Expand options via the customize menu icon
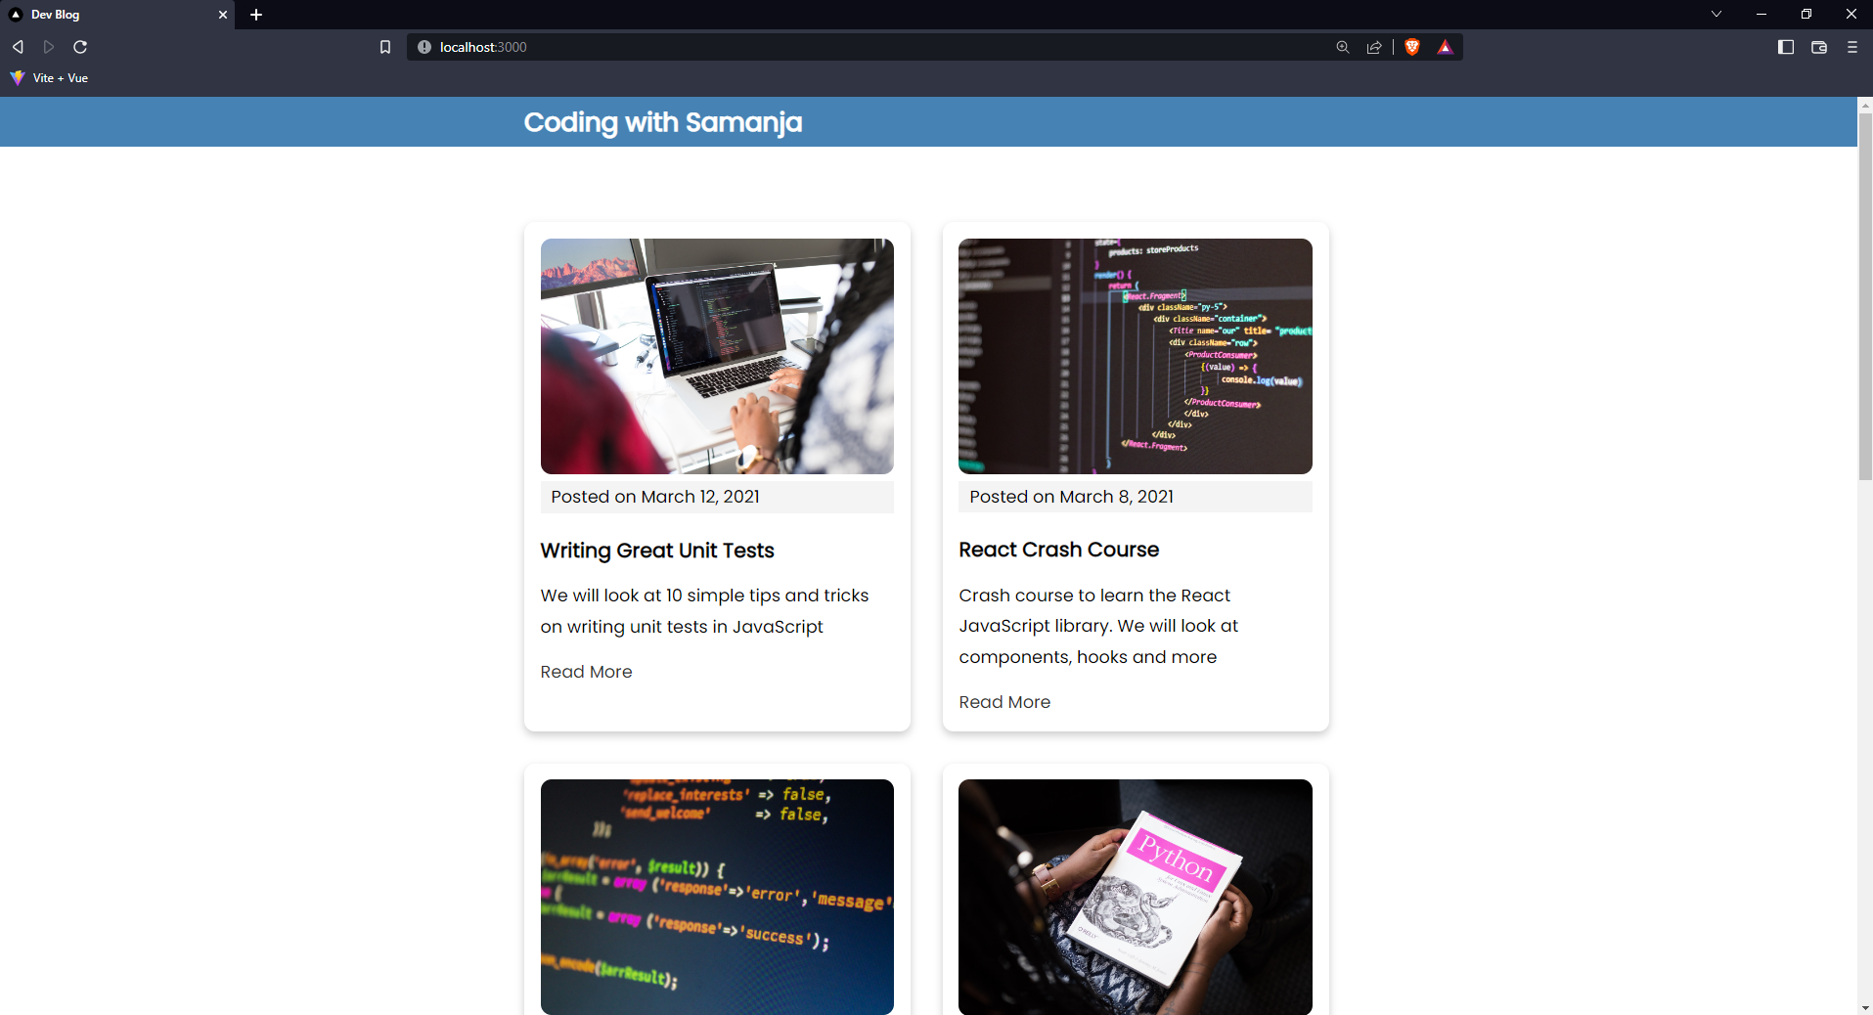 1851,46
